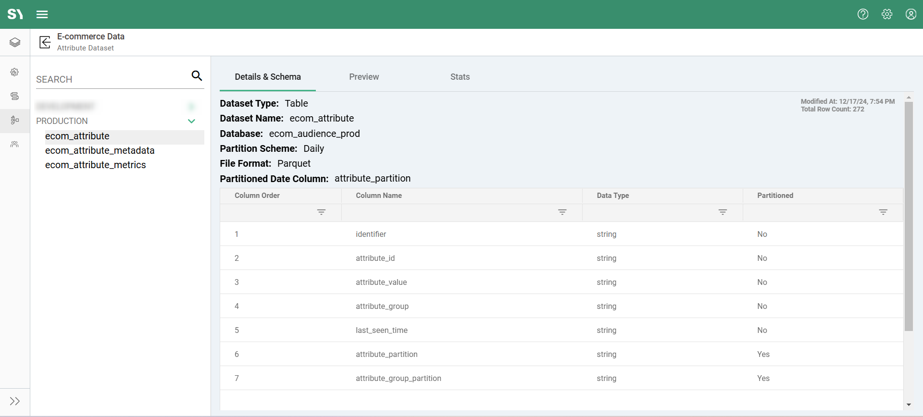Open the users group sidebar icon

pos(15,144)
